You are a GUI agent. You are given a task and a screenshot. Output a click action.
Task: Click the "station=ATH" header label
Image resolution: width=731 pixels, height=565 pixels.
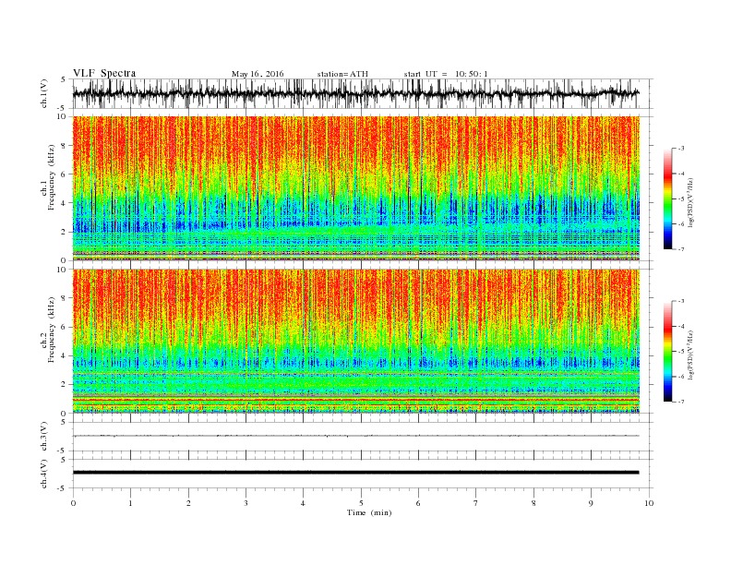coord(342,74)
